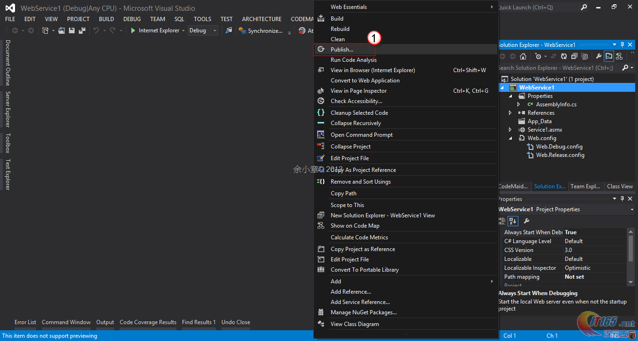The image size is (638, 341).
Task: Open the Toolbox side tab
Action: [x=8, y=143]
